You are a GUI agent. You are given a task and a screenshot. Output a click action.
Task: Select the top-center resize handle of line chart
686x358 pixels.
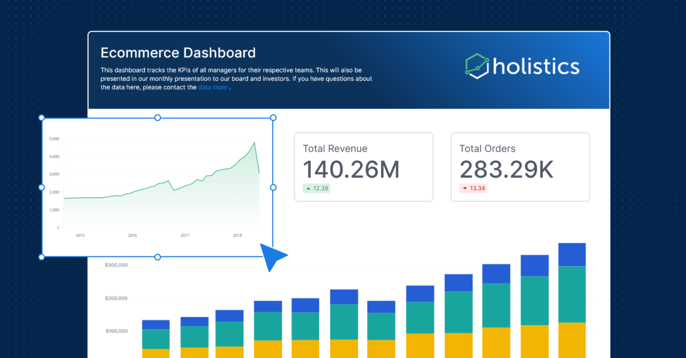coord(158,118)
